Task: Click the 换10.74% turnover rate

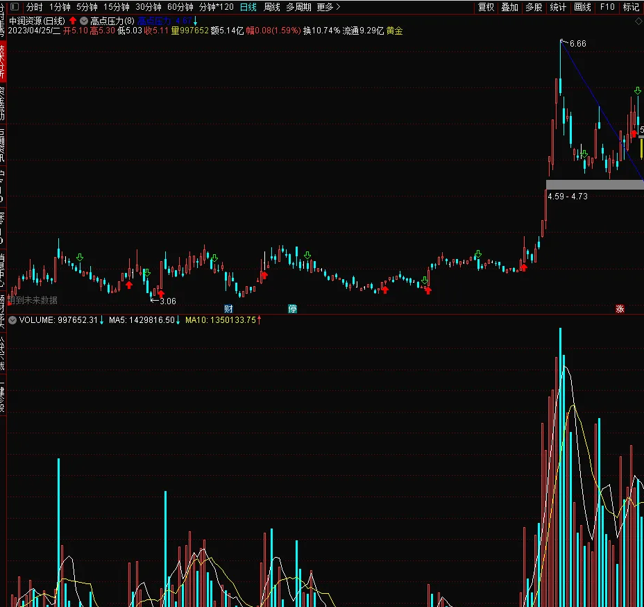Action: coord(321,31)
